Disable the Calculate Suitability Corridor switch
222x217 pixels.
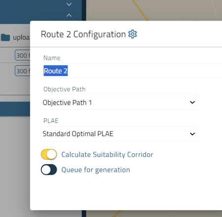point(49,154)
